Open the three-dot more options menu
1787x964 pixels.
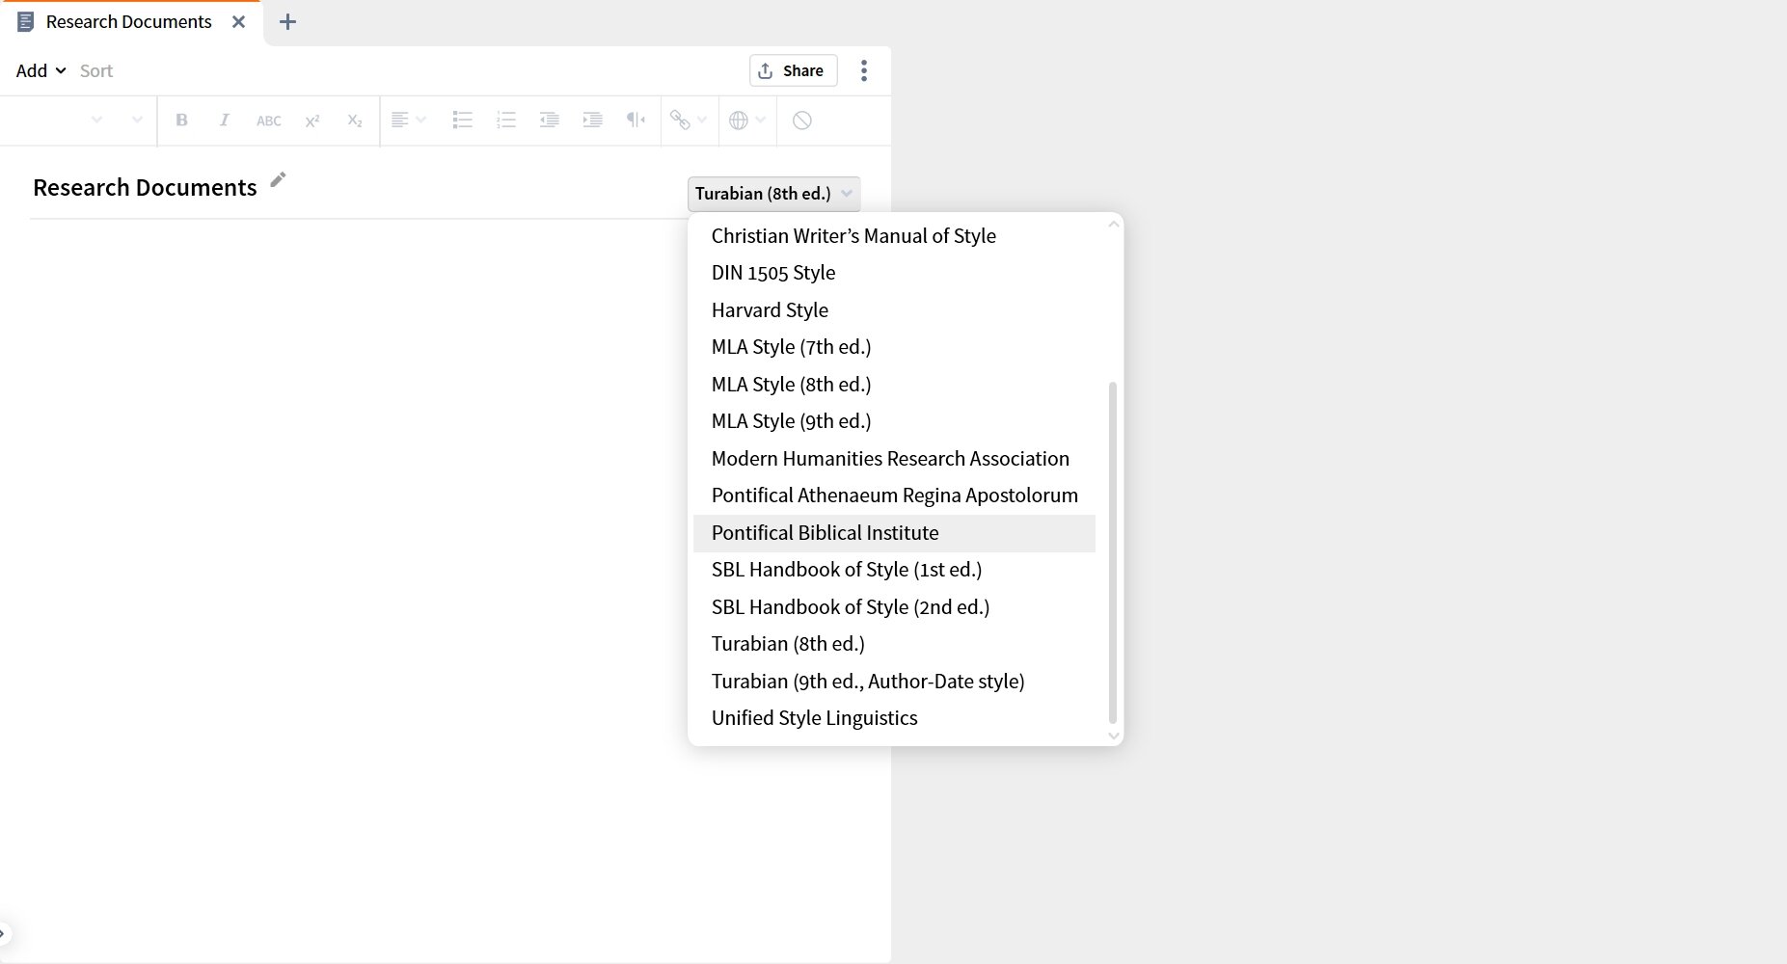[863, 70]
